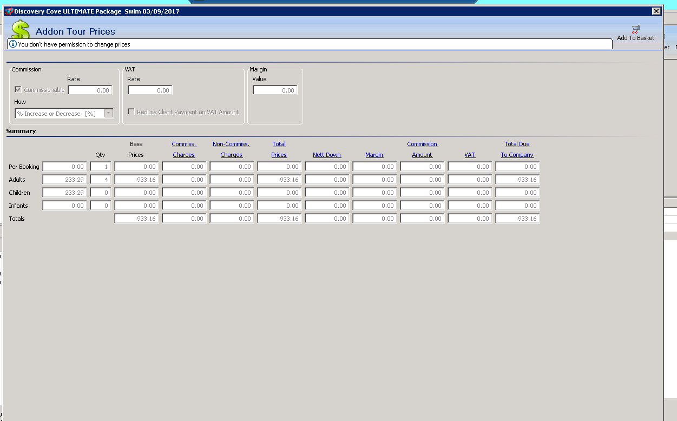Click the Per Booking Nett Down field
Image resolution: width=677 pixels, height=421 pixels.
(327, 167)
